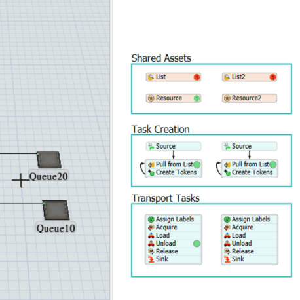Select Assign Labels icon in right transport block

click(227, 219)
